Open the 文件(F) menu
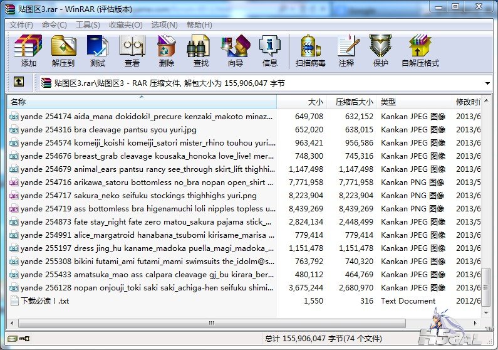Image resolution: width=498 pixels, height=350 pixels. [21, 25]
